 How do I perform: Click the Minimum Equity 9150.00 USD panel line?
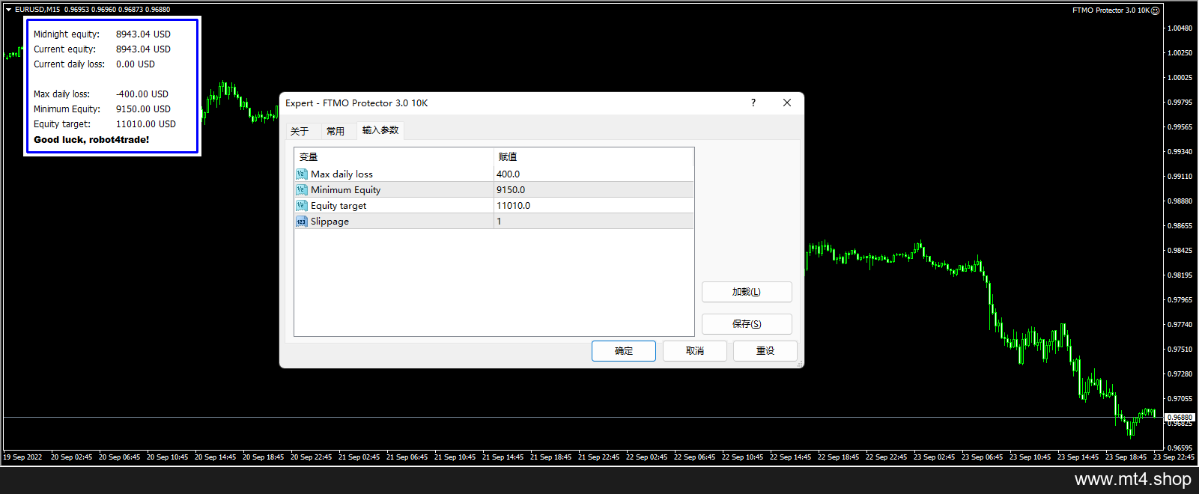click(x=102, y=109)
